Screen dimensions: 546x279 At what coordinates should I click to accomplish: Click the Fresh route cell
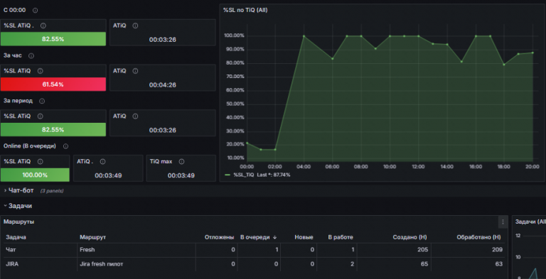click(x=87, y=250)
